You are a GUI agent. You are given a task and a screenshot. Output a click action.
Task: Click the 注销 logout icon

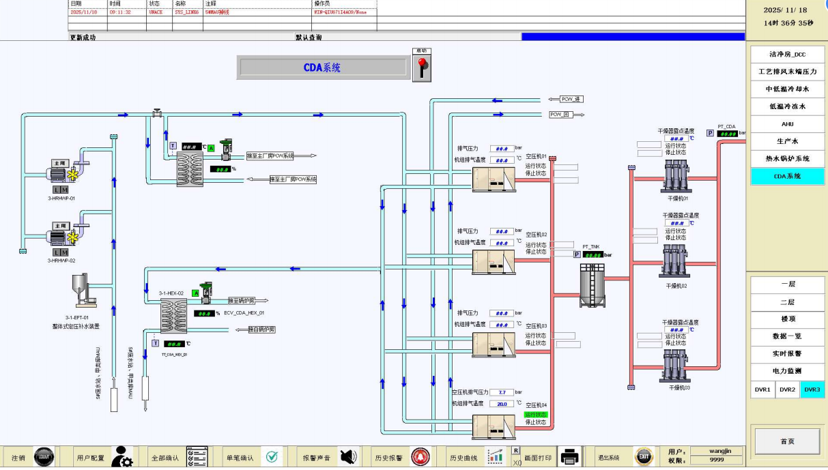(44, 457)
